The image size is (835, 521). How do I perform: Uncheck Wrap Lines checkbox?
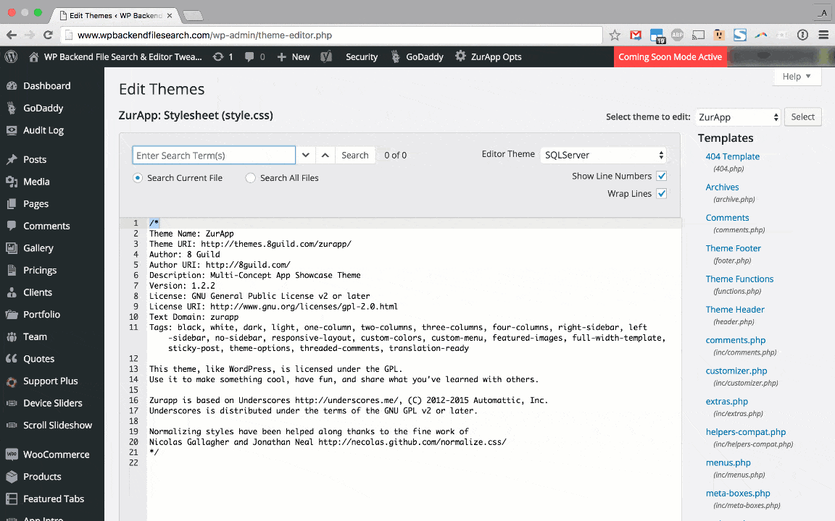click(x=661, y=193)
